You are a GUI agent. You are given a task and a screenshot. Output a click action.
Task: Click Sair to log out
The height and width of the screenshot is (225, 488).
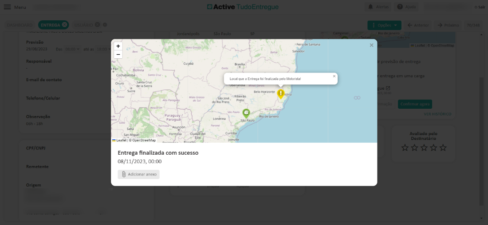(480, 7)
